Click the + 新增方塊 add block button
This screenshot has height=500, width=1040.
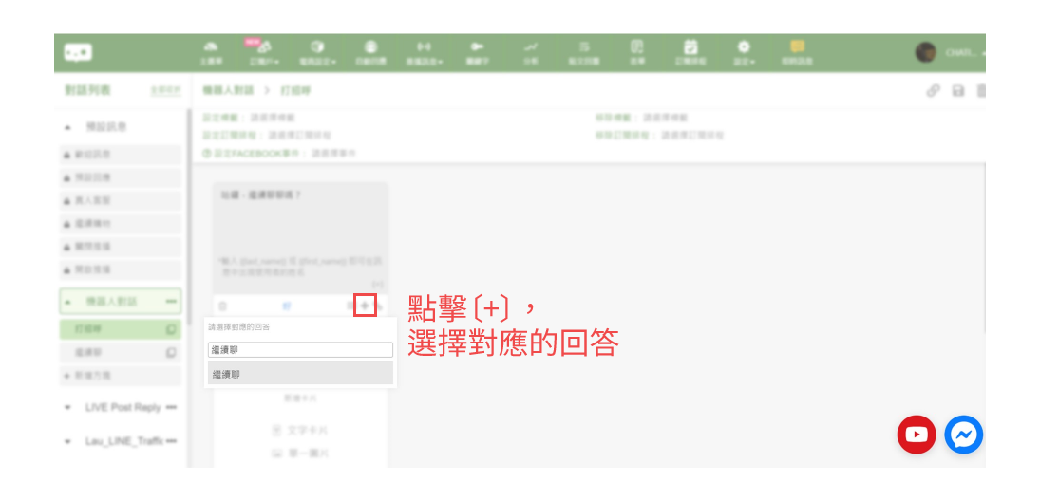(x=120, y=376)
